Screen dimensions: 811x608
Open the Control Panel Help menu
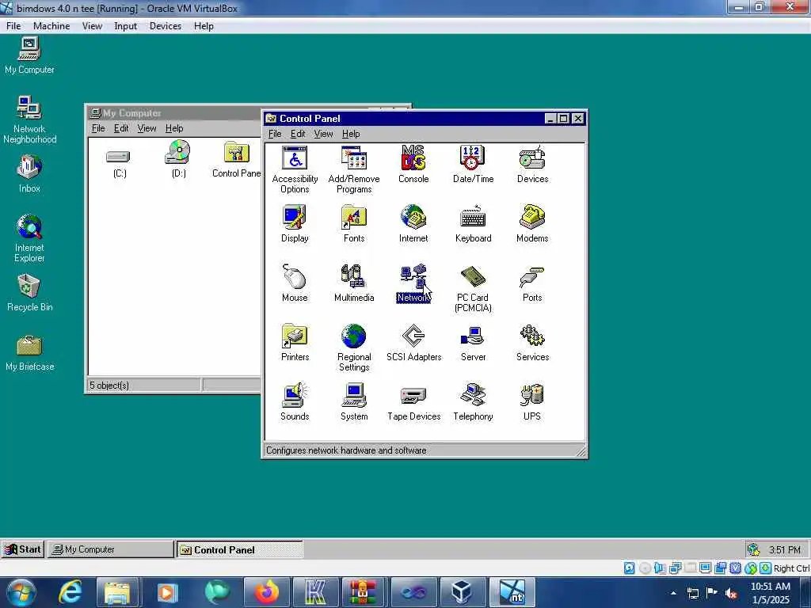(x=351, y=134)
